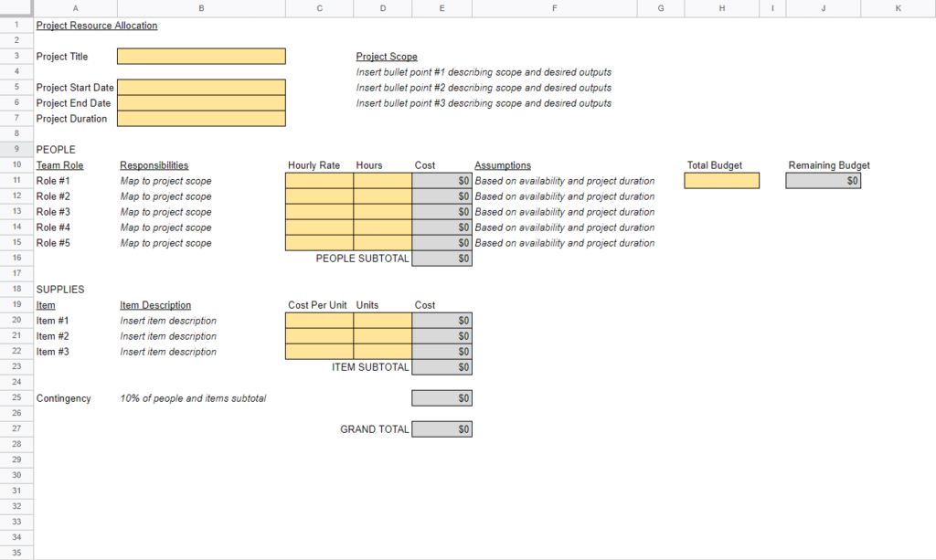Select the Total Budget yellow input cell
This screenshot has width=936, height=560.
tap(722, 181)
